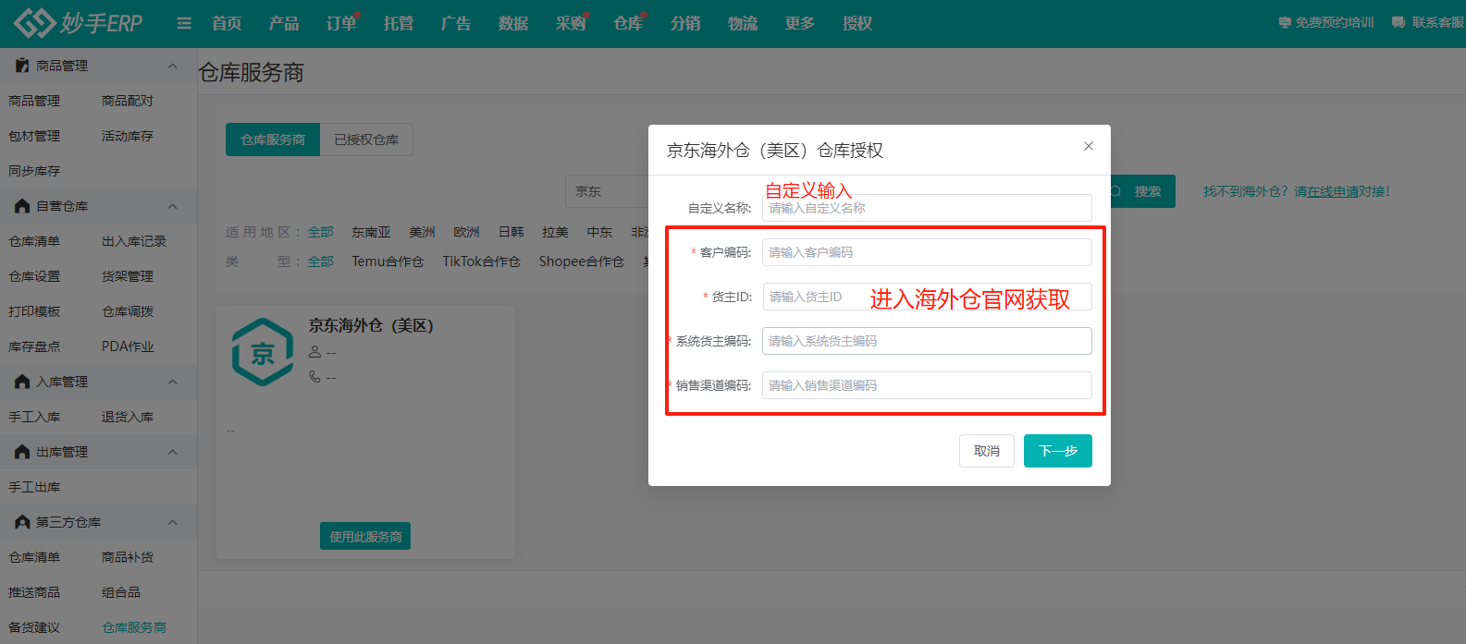Switch to the 已授权仓库 tab
This screenshot has height=644, width=1466.
coord(366,140)
